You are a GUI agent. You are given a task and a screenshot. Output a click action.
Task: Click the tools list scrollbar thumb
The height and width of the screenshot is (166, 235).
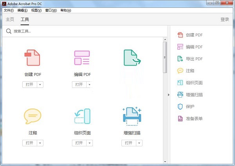165,57
